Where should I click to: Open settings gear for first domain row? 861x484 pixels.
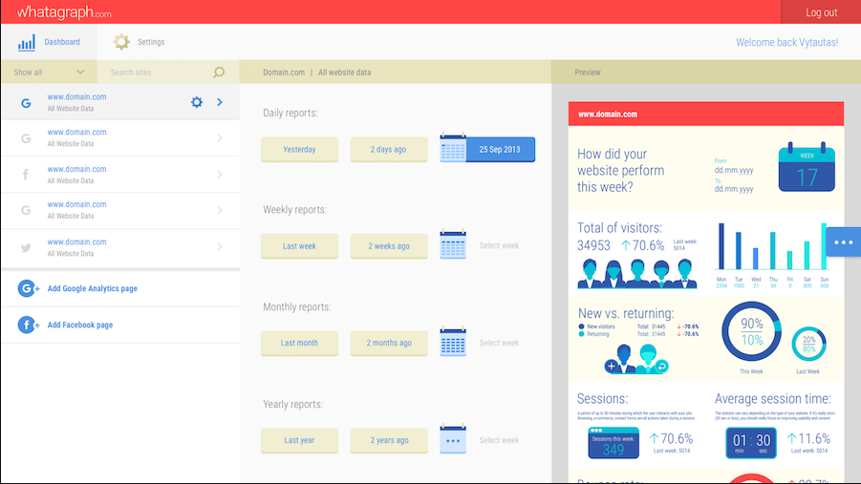click(197, 102)
